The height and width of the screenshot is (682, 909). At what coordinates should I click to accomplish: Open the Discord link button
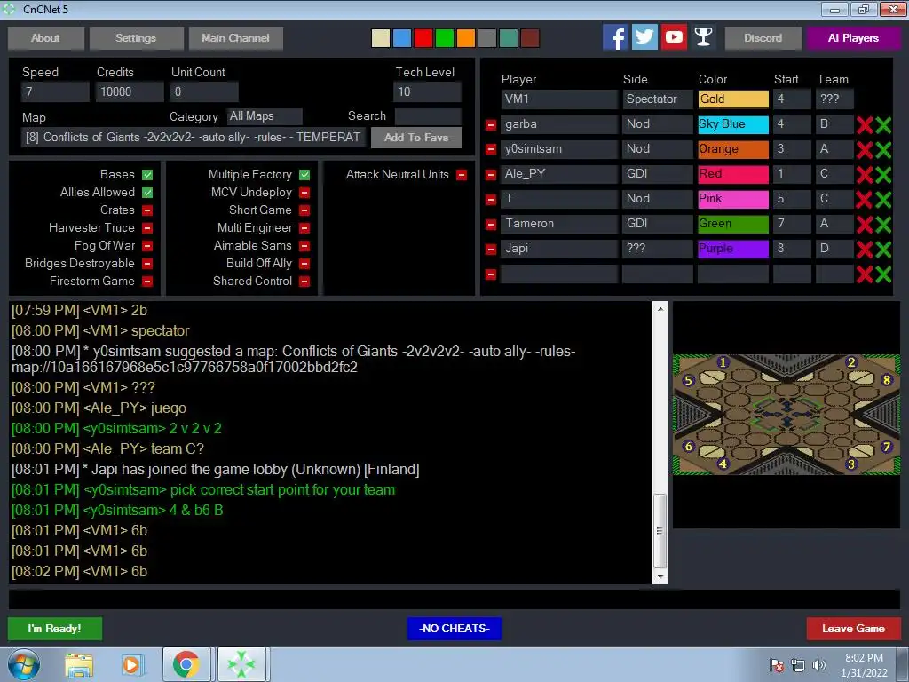[x=763, y=38]
